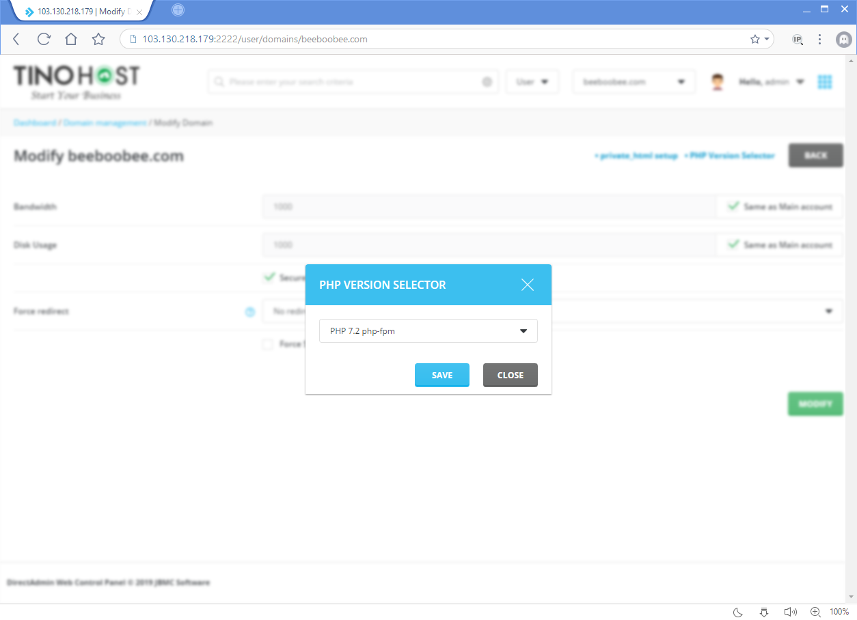Click the Domain management breadcrumb link
Image resolution: width=857 pixels, height=620 pixels.
pos(105,123)
